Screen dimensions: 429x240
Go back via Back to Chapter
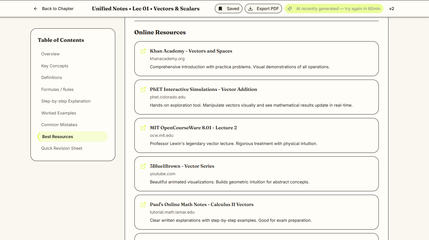point(53,9)
